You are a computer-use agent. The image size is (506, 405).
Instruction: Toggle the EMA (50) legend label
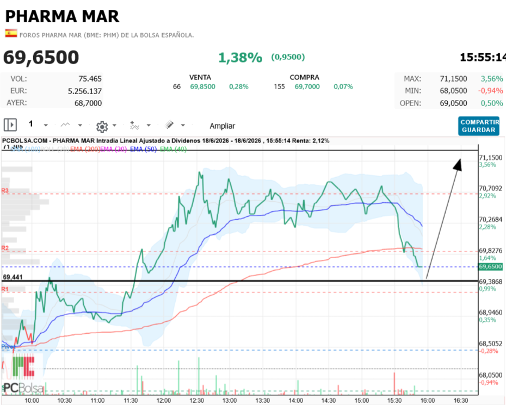click(143, 149)
